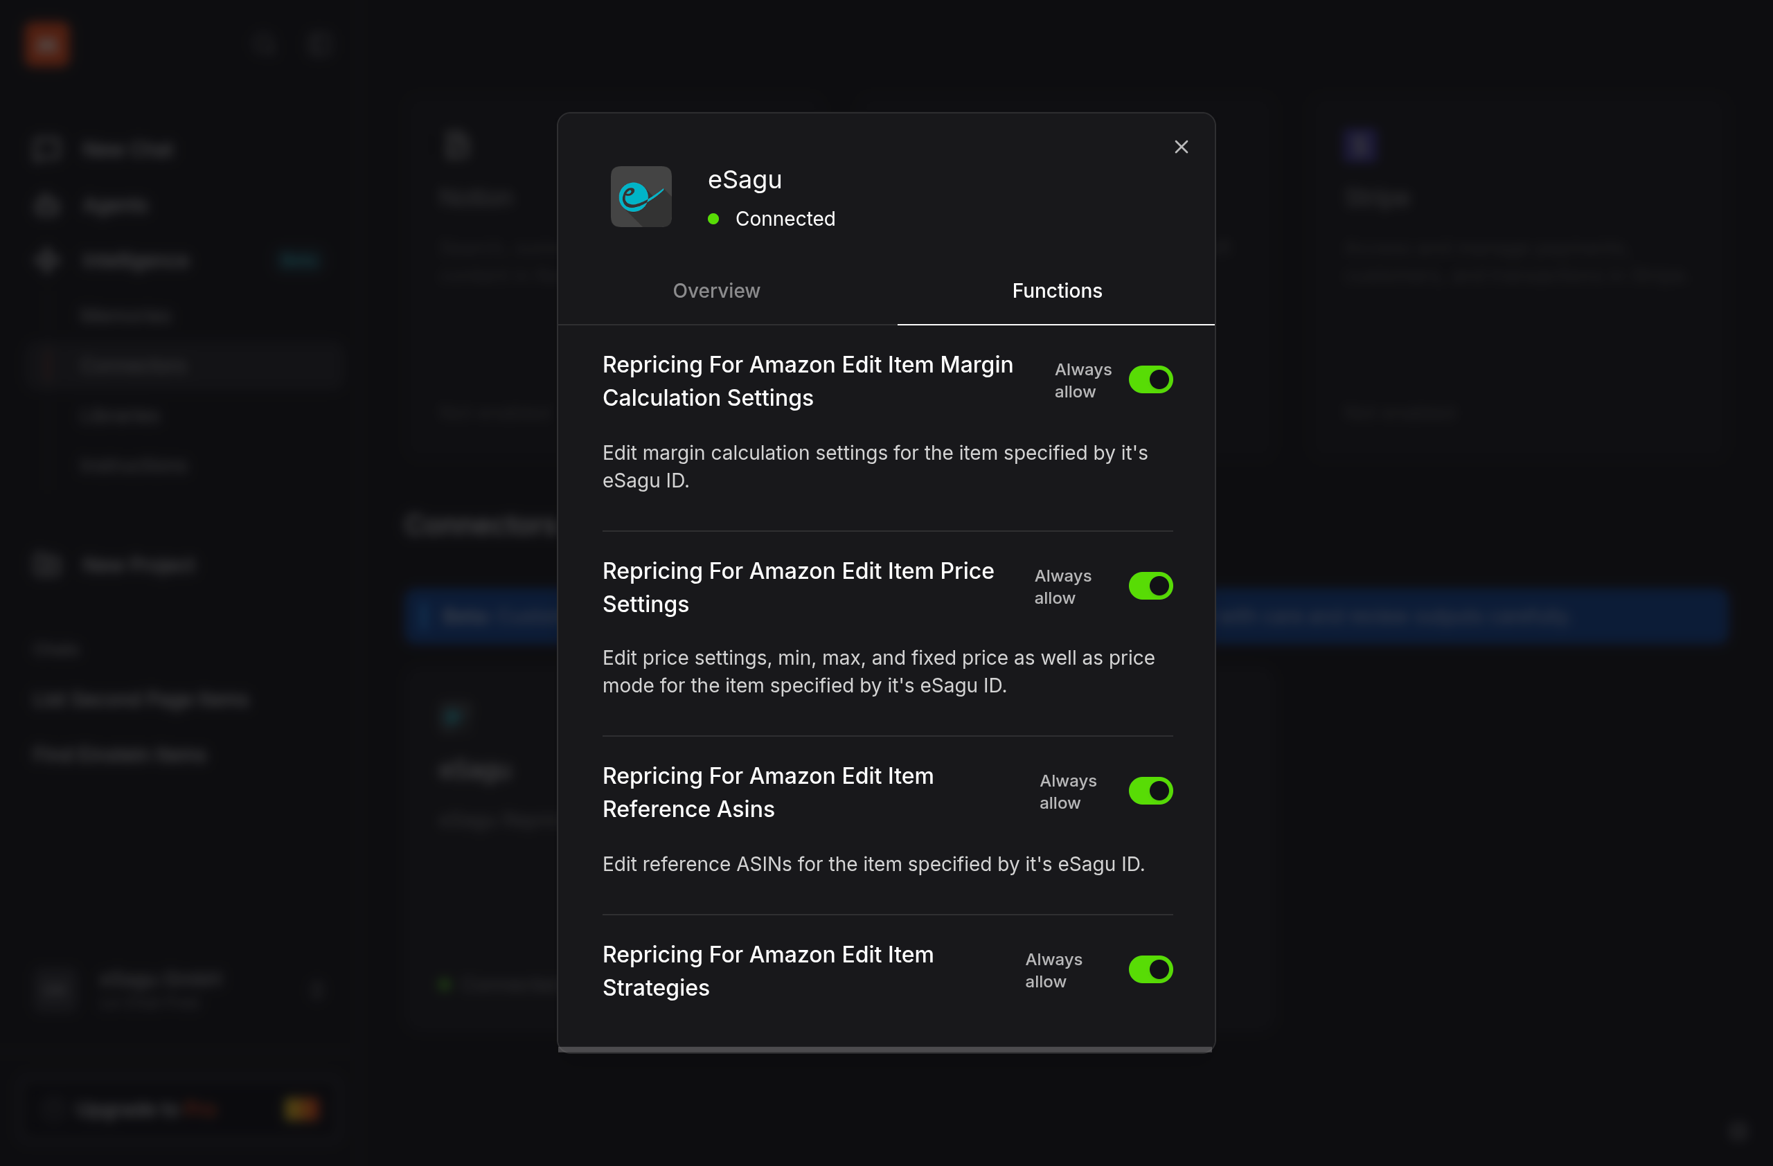Click Always allow label beside Price Settings
Viewport: 1773px width, 1166px height.
click(1062, 586)
